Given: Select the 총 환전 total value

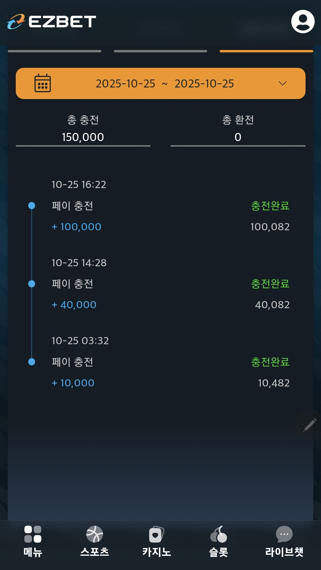Looking at the screenshot, I should point(238,137).
